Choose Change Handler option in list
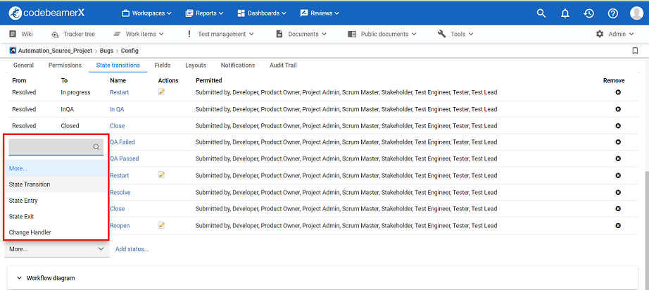Screen dimensions: 649x290 (30, 232)
